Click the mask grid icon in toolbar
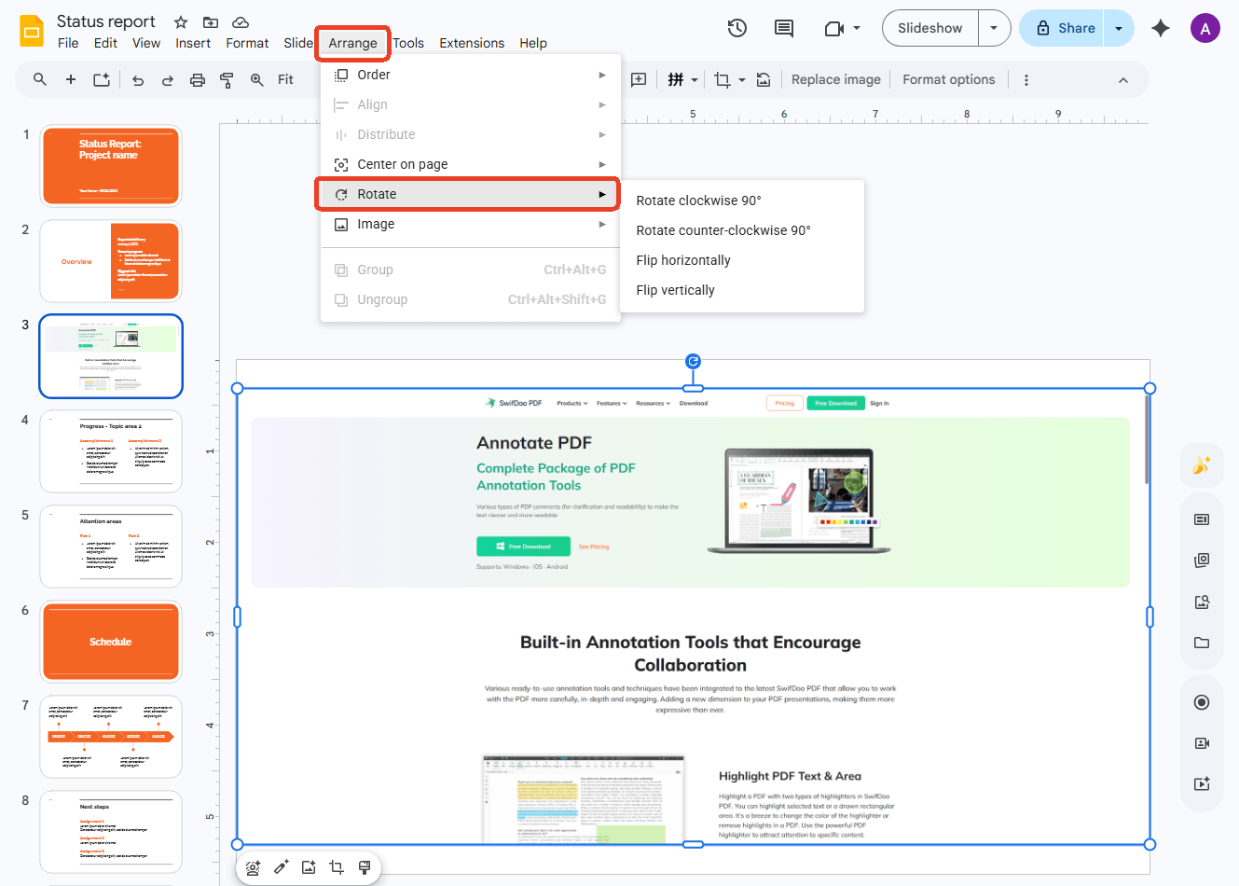 [x=676, y=80]
